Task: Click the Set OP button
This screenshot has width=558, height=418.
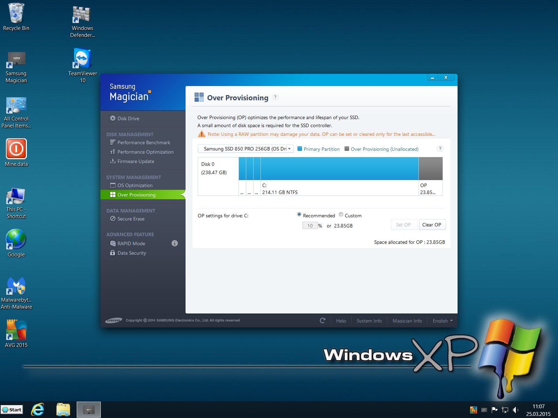Action: [x=404, y=225]
